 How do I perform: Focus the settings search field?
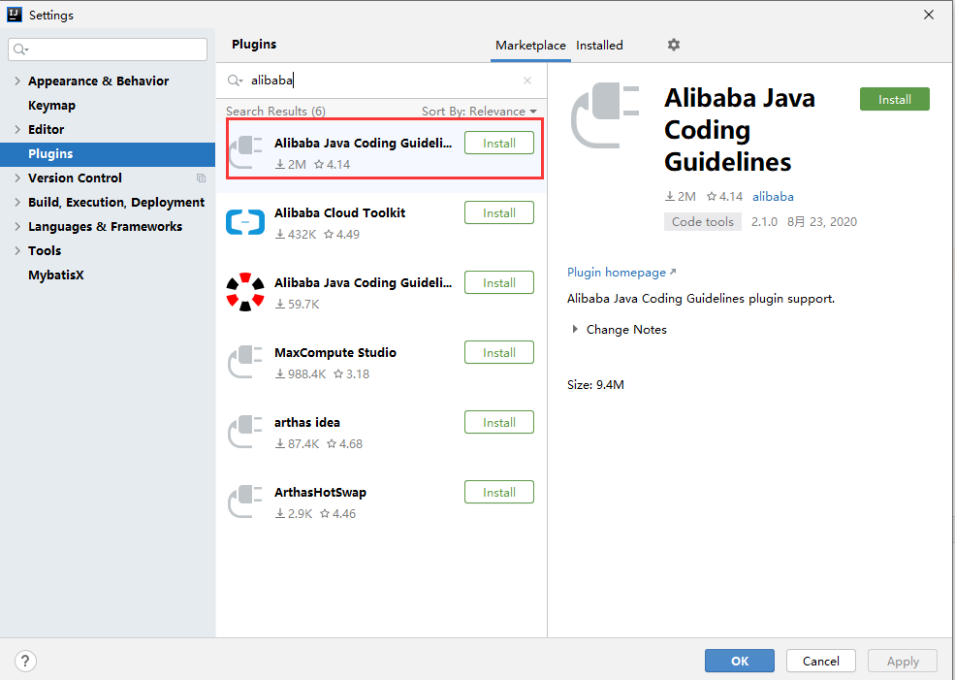pos(108,49)
